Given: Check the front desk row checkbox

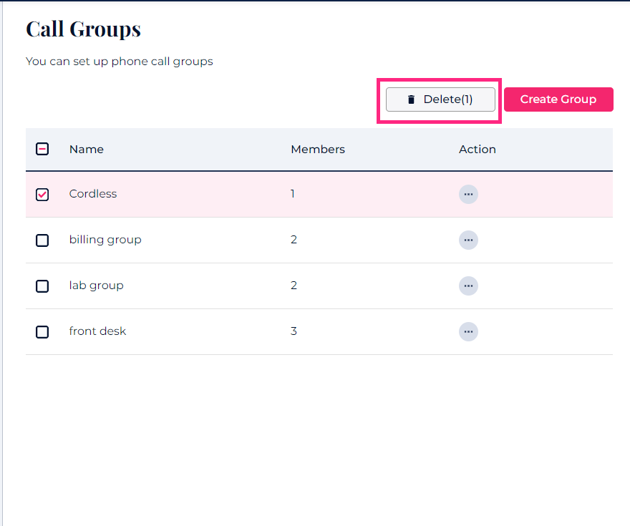Looking at the screenshot, I should point(42,331).
